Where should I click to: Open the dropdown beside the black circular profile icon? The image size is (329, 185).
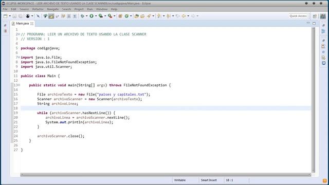pyautogui.click(x=32, y=16)
